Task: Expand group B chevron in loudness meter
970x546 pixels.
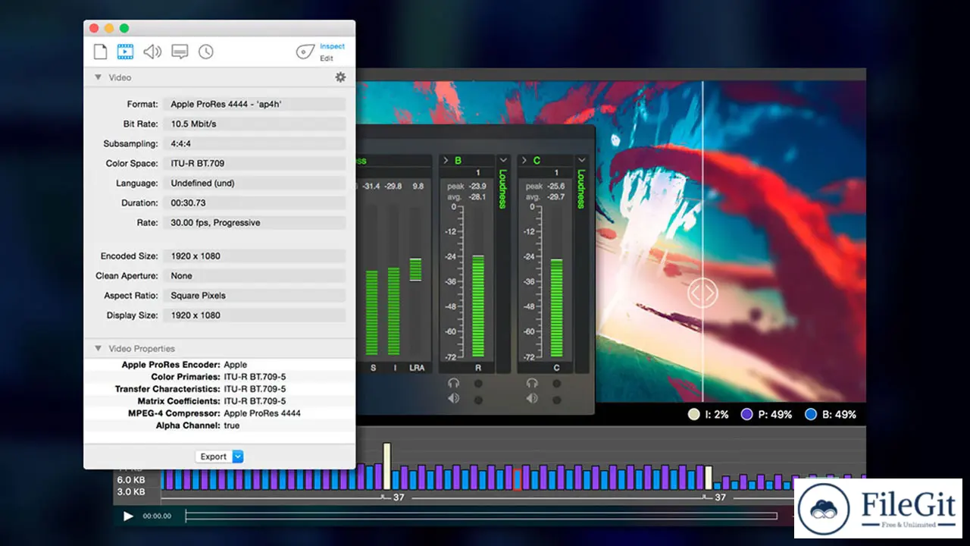Action: 446,161
